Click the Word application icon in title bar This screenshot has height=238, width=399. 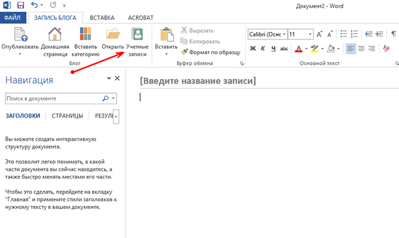point(7,5)
